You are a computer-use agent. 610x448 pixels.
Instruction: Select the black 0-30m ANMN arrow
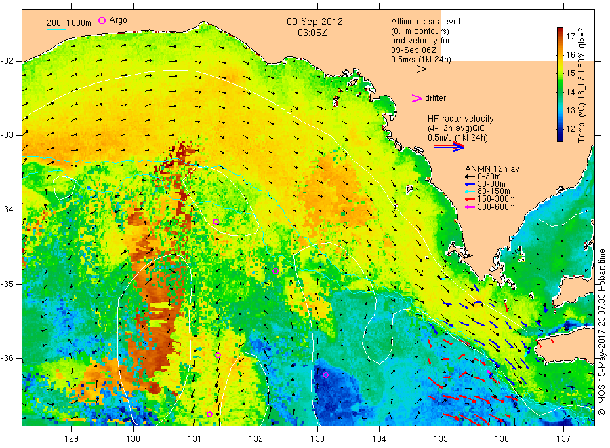point(470,177)
